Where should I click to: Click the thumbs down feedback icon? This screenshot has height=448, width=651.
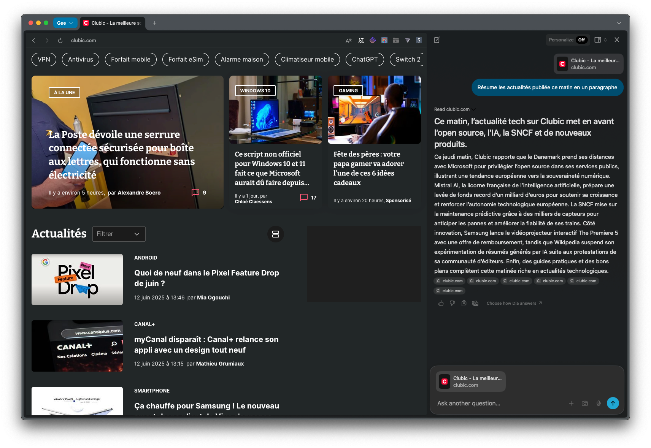(x=452, y=303)
